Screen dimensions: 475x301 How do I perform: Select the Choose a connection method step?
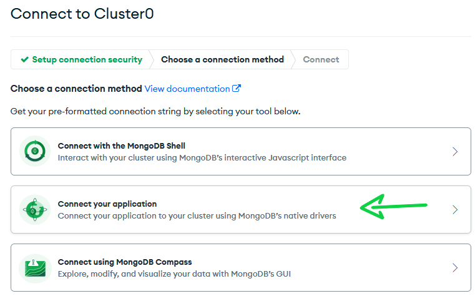tap(222, 59)
